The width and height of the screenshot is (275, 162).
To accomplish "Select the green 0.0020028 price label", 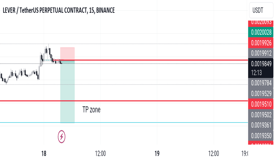I will pos(261,32).
